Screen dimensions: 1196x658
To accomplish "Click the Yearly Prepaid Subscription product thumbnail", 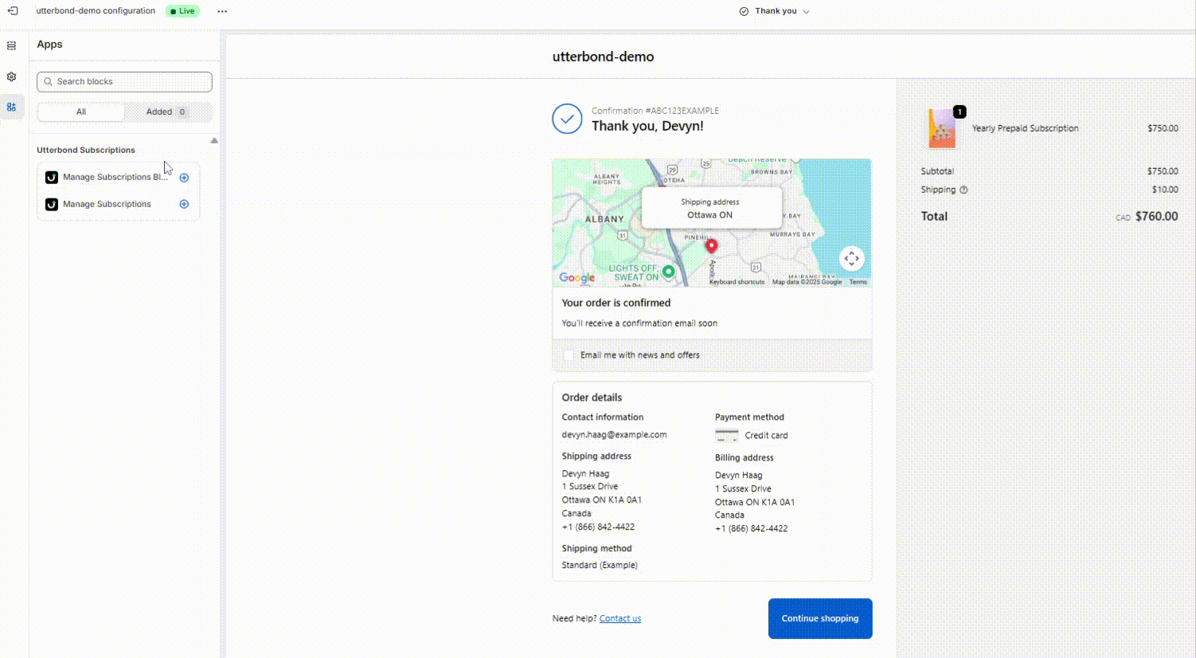I will [x=943, y=128].
